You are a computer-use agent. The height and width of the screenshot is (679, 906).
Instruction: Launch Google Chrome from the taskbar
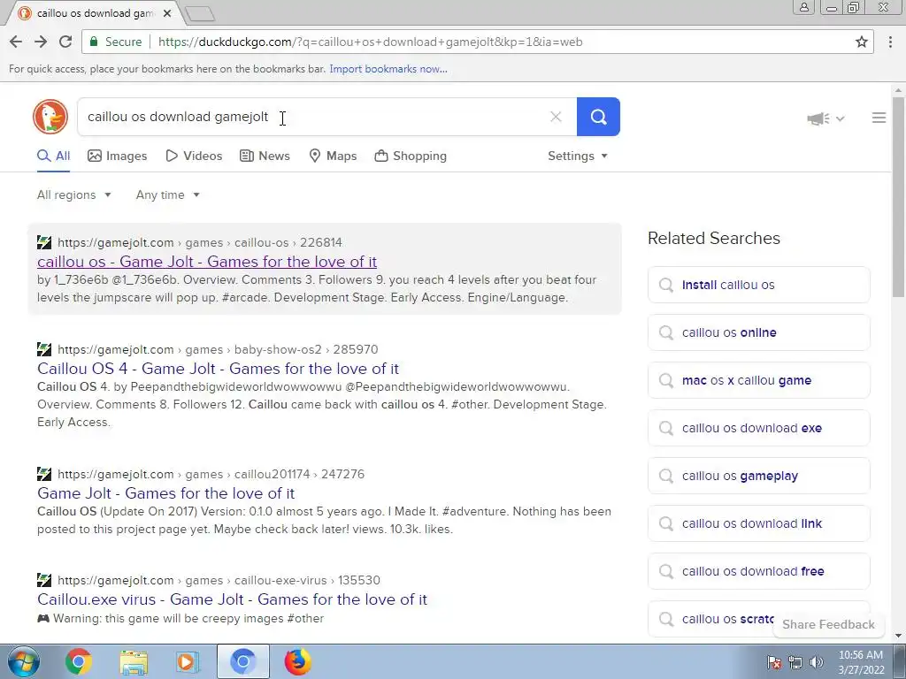point(79,661)
